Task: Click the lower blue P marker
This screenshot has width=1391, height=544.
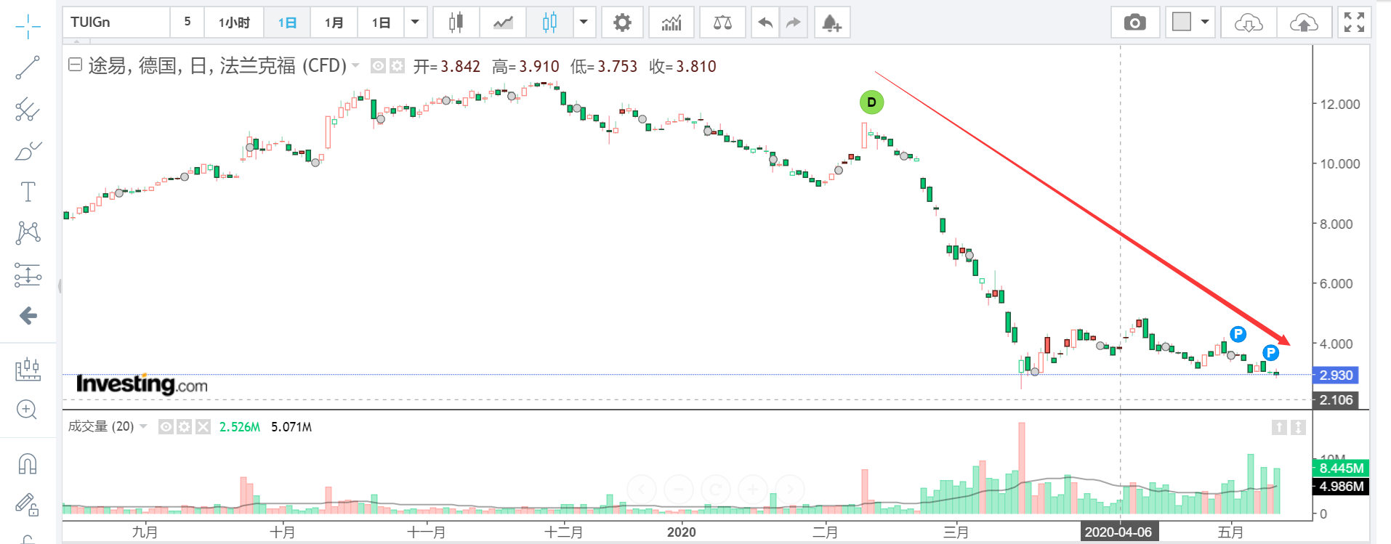Action: 1270,353
